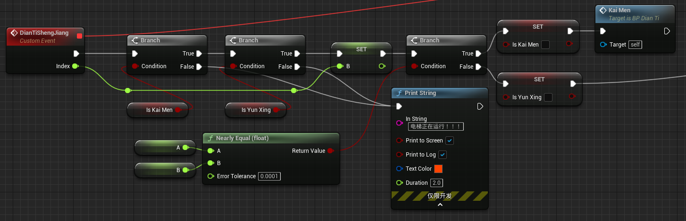Click the Is Kai Men getter output pin
Screen dimensions: 686x221
coord(178,110)
